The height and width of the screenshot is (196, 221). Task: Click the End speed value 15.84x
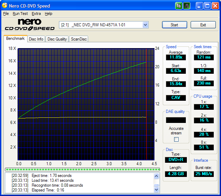(x=176, y=84)
